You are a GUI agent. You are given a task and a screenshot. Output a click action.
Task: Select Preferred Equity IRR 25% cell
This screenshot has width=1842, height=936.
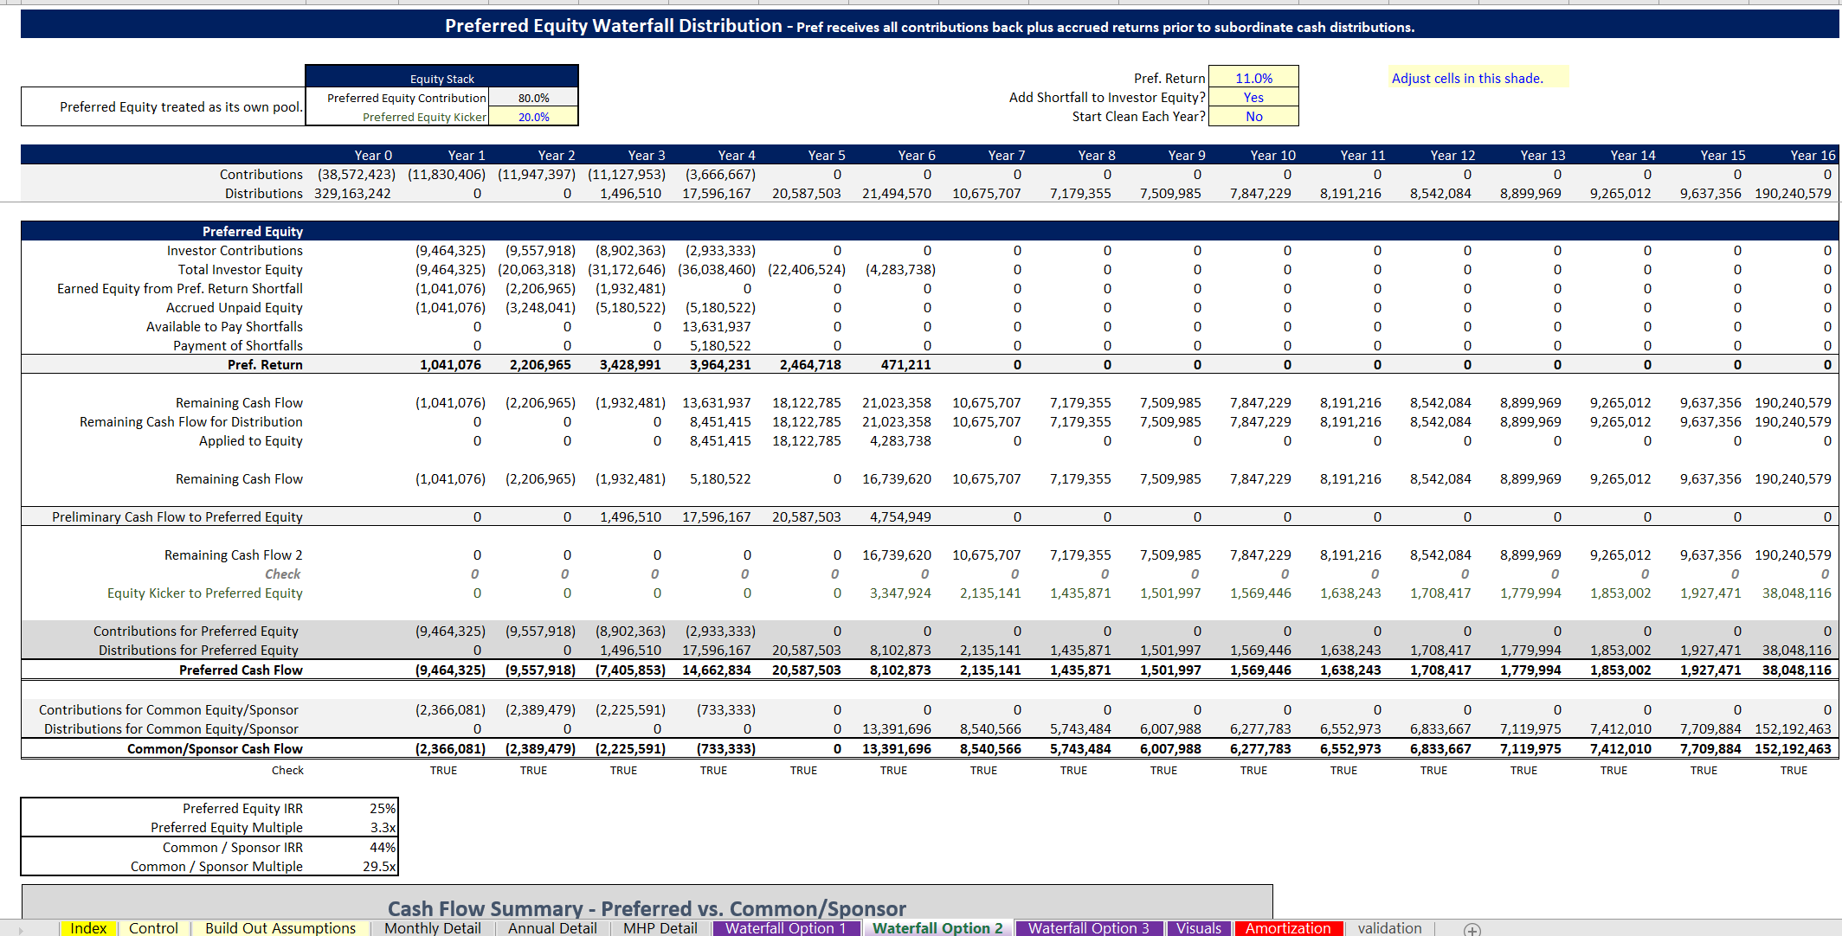pyautogui.click(x=383, y=808)
